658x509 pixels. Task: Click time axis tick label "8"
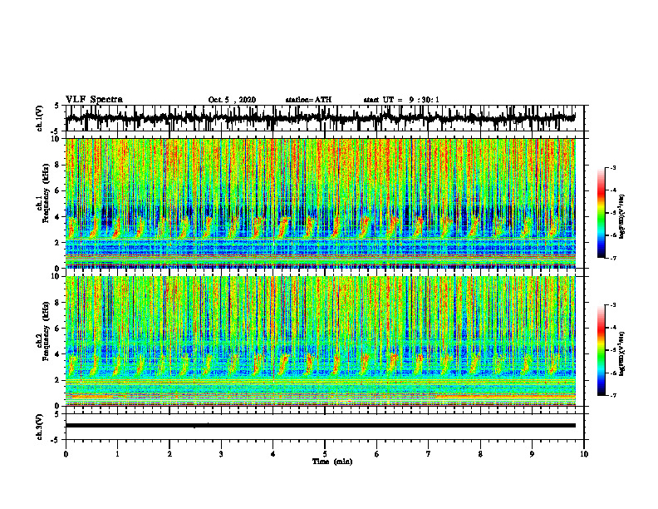(480, 454)
